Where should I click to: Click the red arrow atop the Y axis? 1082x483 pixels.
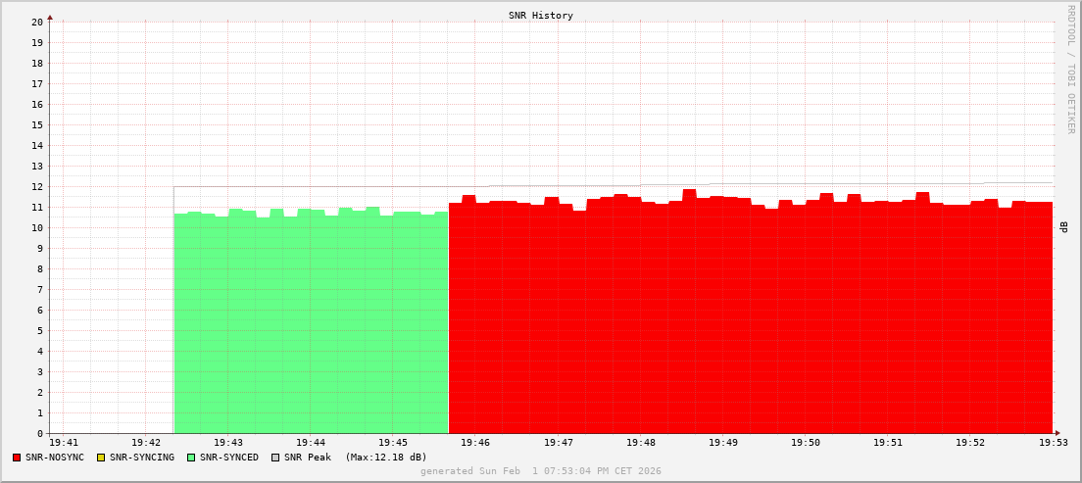[x=50, y=17]
